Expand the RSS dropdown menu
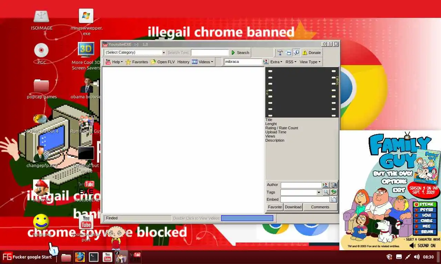Viewport: 441px width, 264px height. click(x=291, y=62)
